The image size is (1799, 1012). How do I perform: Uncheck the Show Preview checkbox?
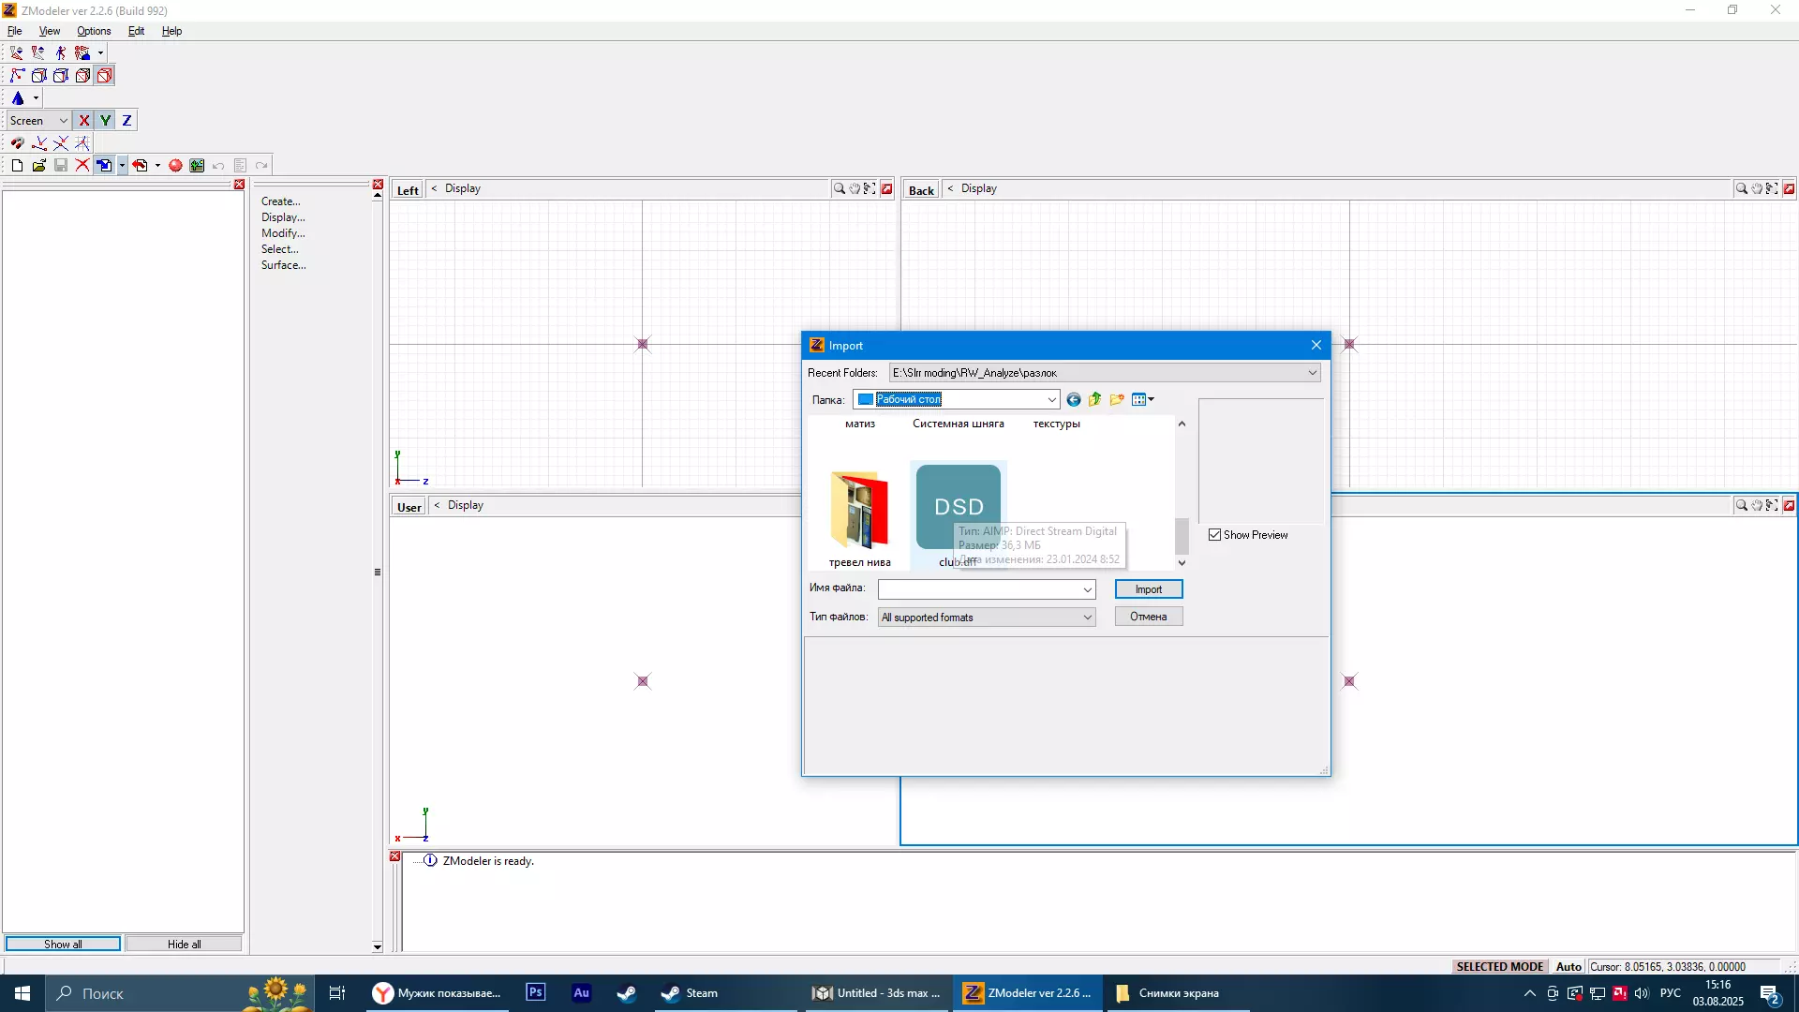tap(1215, 535)
